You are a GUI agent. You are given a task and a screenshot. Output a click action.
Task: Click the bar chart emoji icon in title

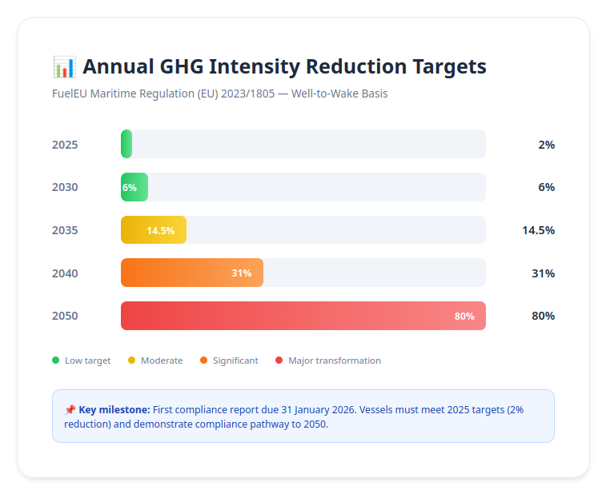(64, 66)
